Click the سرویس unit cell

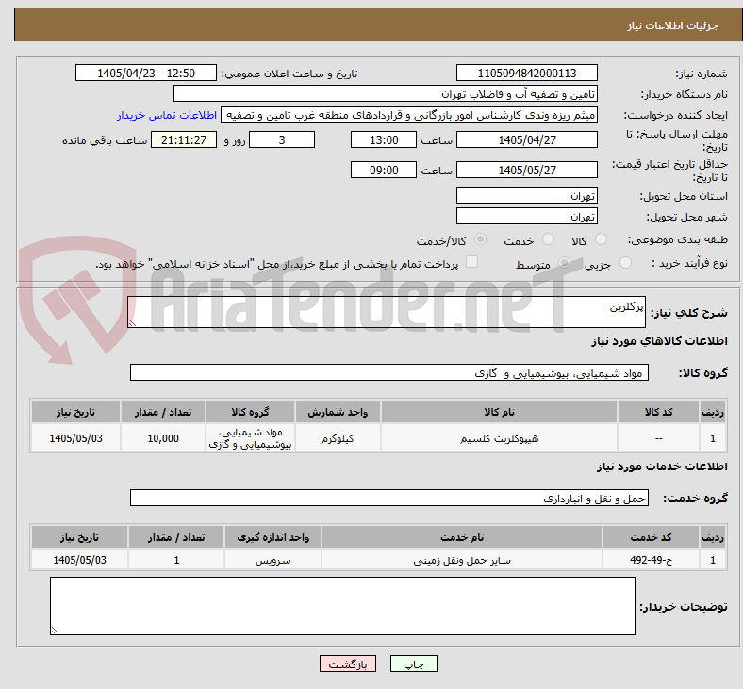[x=272, y=560]
